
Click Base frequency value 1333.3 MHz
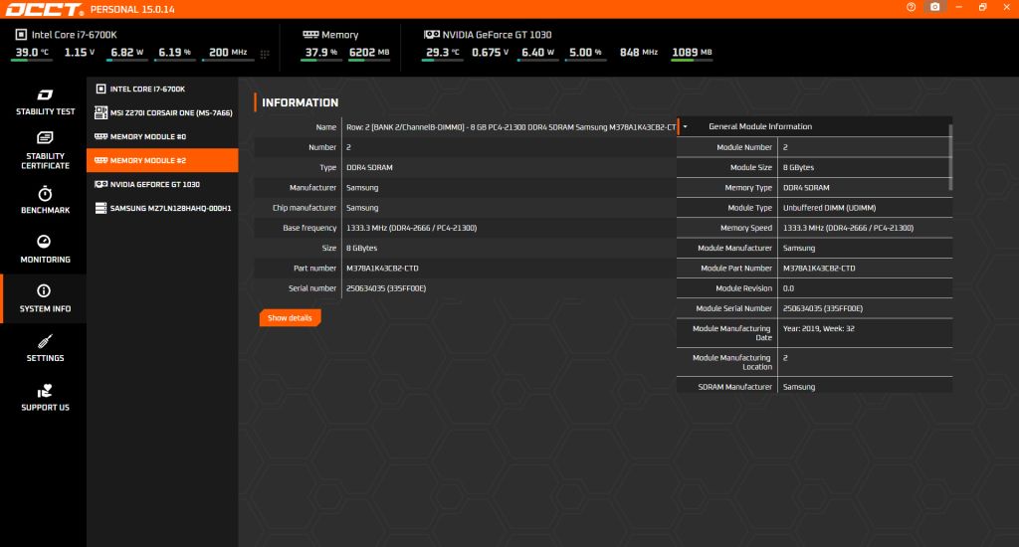coord(411,228)
